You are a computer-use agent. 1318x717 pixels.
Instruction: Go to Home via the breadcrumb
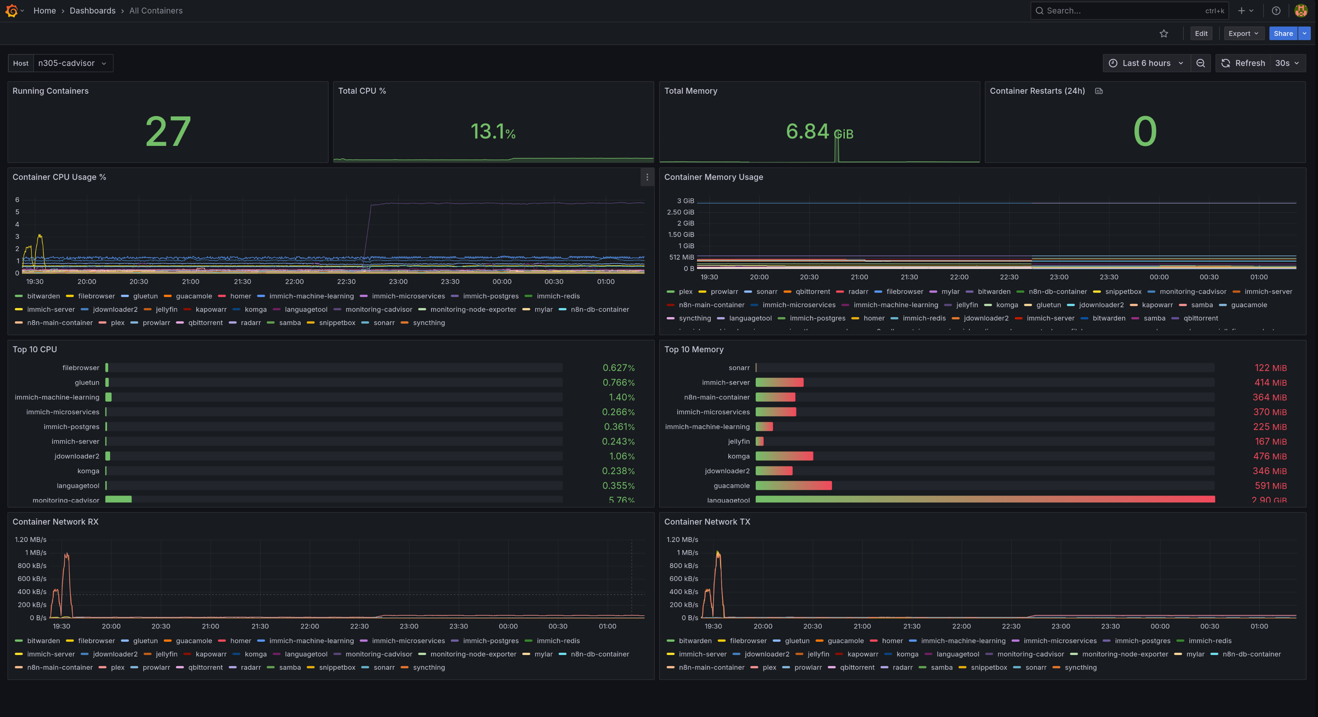(45, 10)
